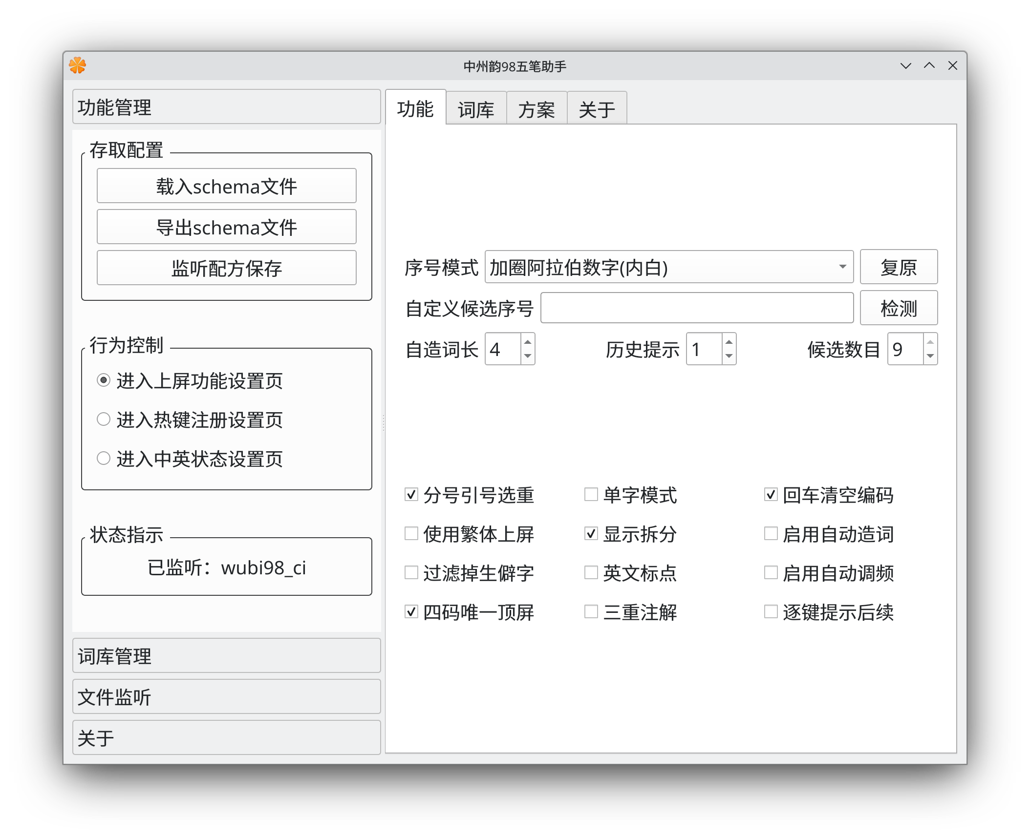Click the orange flower app icon
Viewport: 1030px width, 839px height.
coord(77,65)
